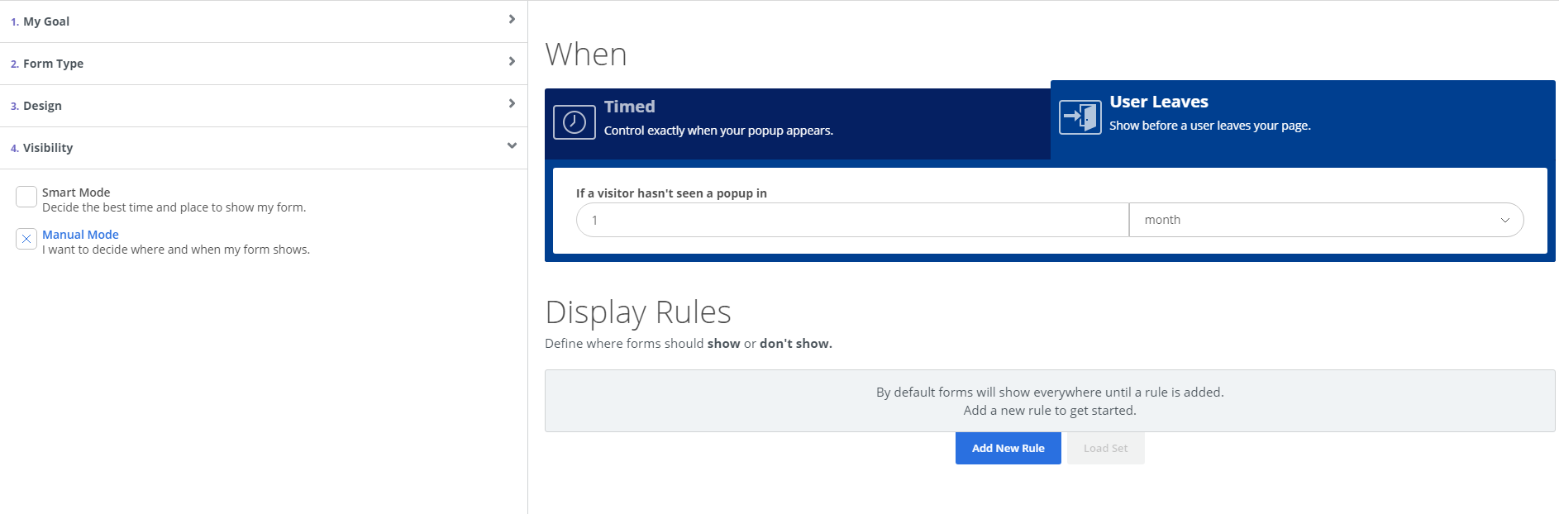Expand the Form Type section
This screenshot has width=1559, height=514.
tap(53, 64)
